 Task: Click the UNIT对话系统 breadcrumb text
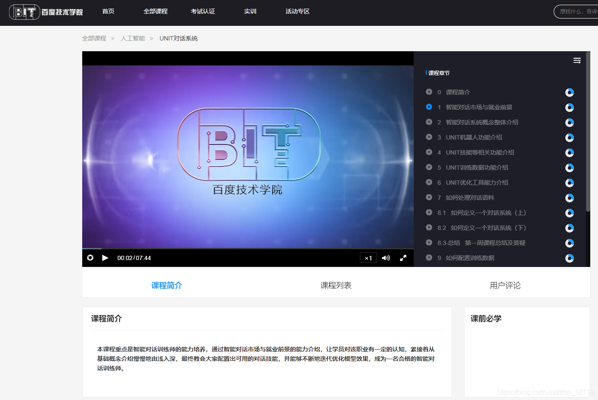coord(178,38)
